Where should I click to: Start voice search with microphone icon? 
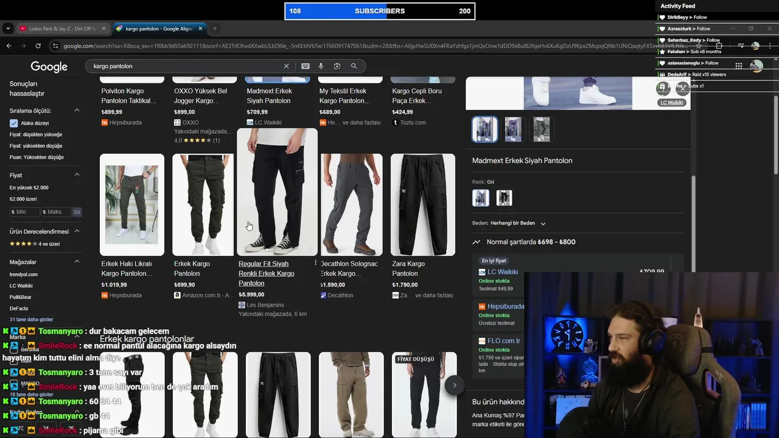point(321,66)
